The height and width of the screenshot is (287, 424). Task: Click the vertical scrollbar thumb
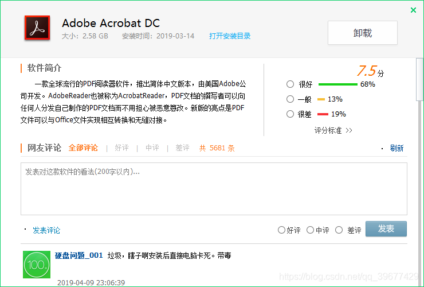pyautogui.click(x=419, y=79)
